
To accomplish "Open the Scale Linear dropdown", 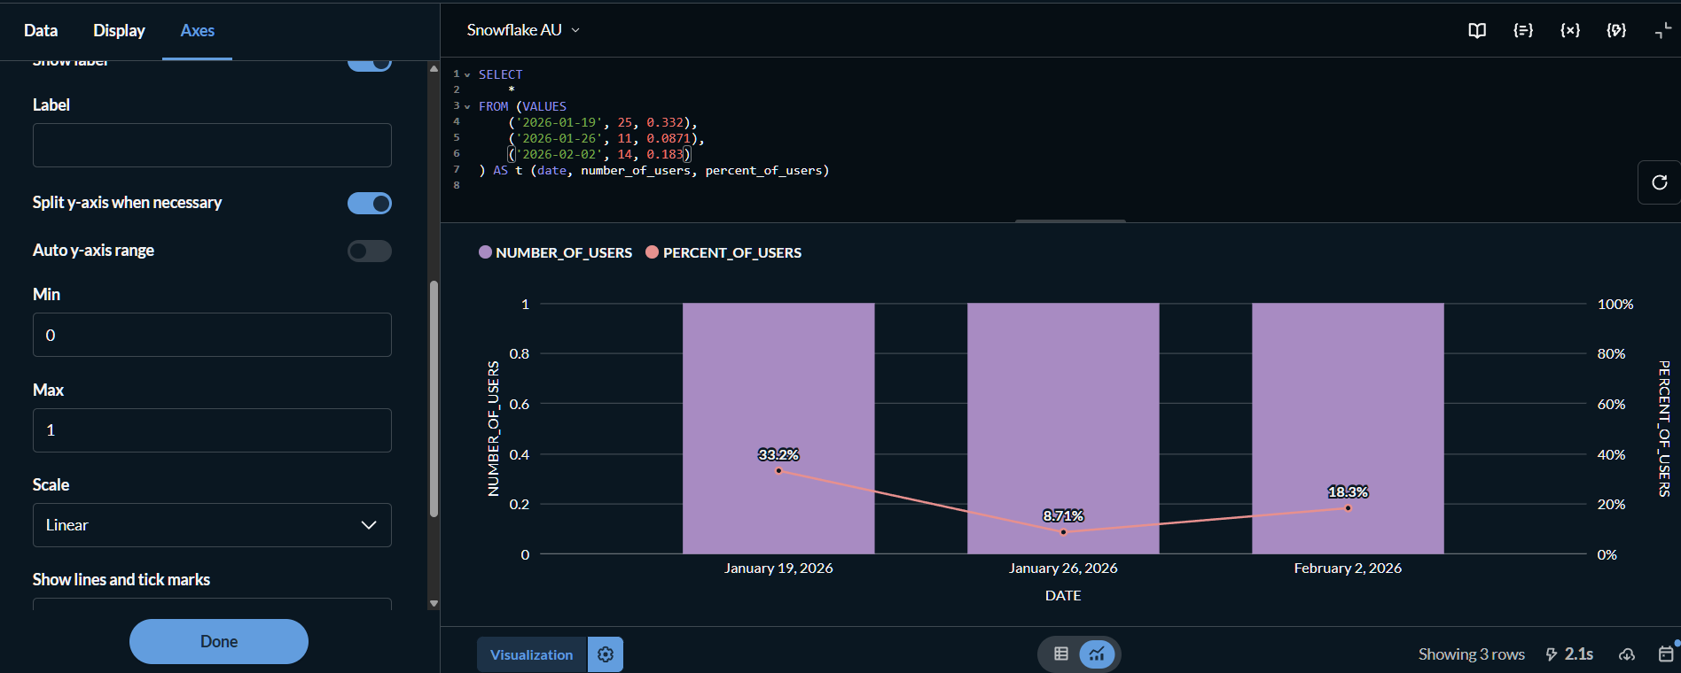I will (212, 525).
